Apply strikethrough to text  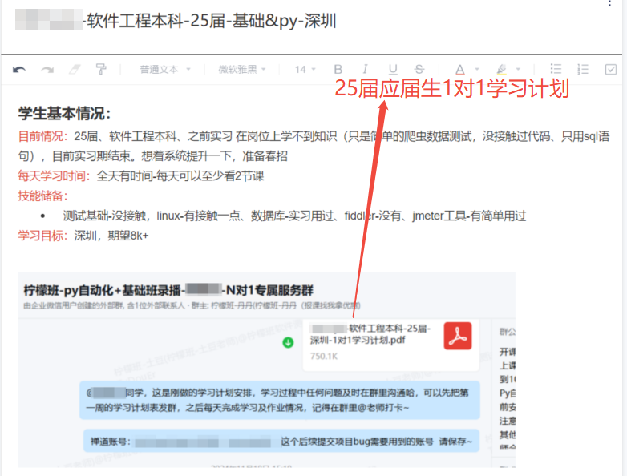point(419,70)
